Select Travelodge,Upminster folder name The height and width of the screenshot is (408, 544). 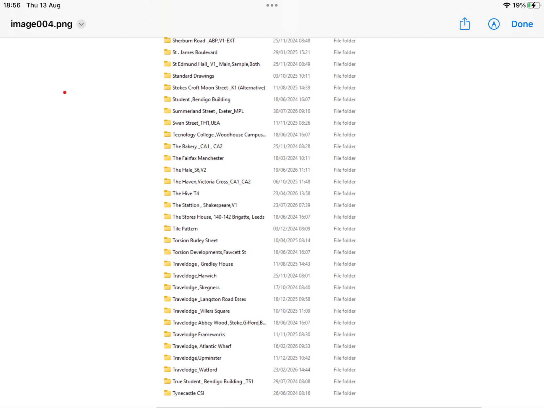point(197,358)
